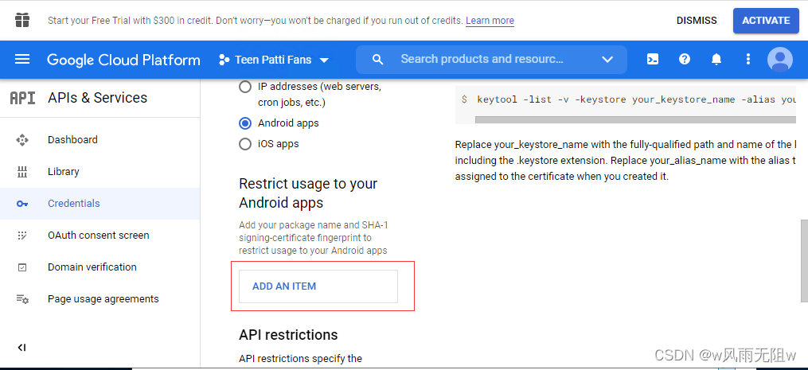The width and height of the screenshot is (808, 370).
Task: Open the three-dot more options menu
Action: click(x=747, y=60)
